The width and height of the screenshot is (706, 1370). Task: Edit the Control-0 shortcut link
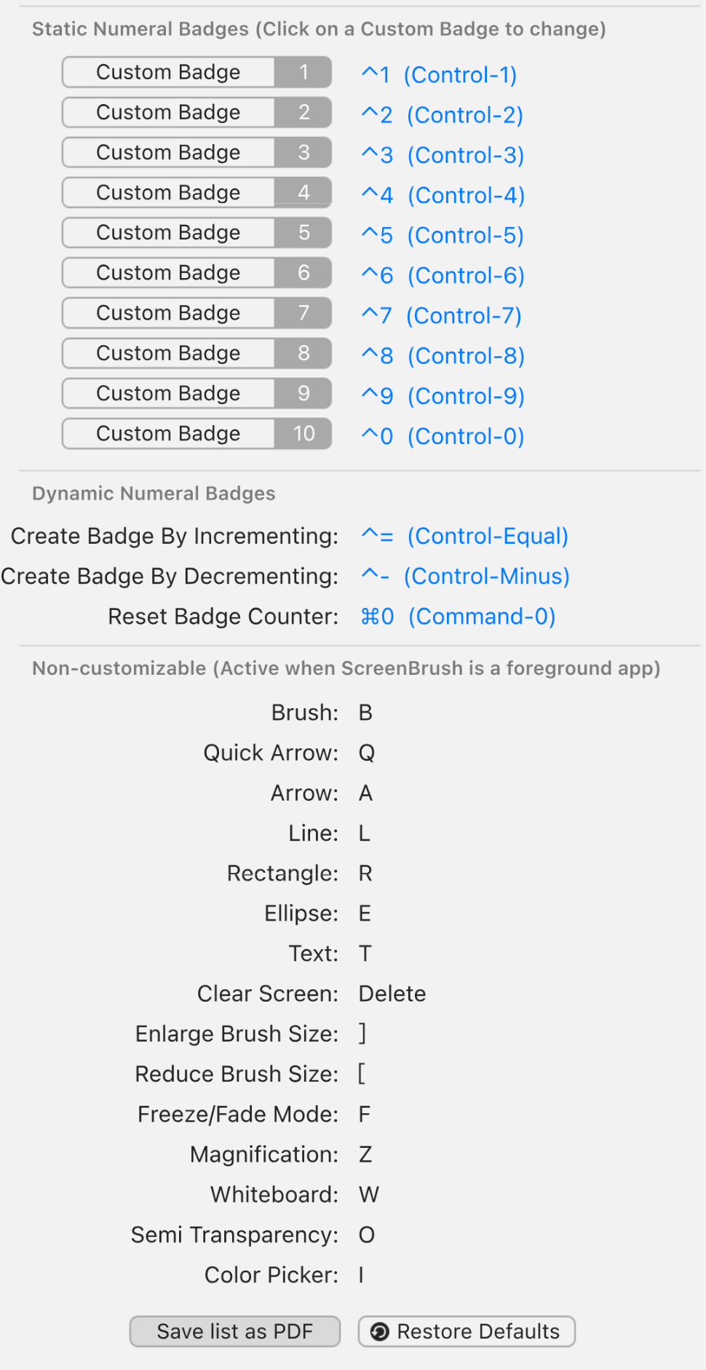coord(443,436)
